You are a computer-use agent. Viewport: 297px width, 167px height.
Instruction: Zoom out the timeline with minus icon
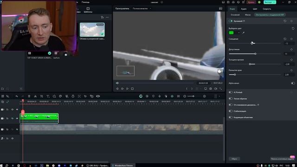[x=185, y=96]
